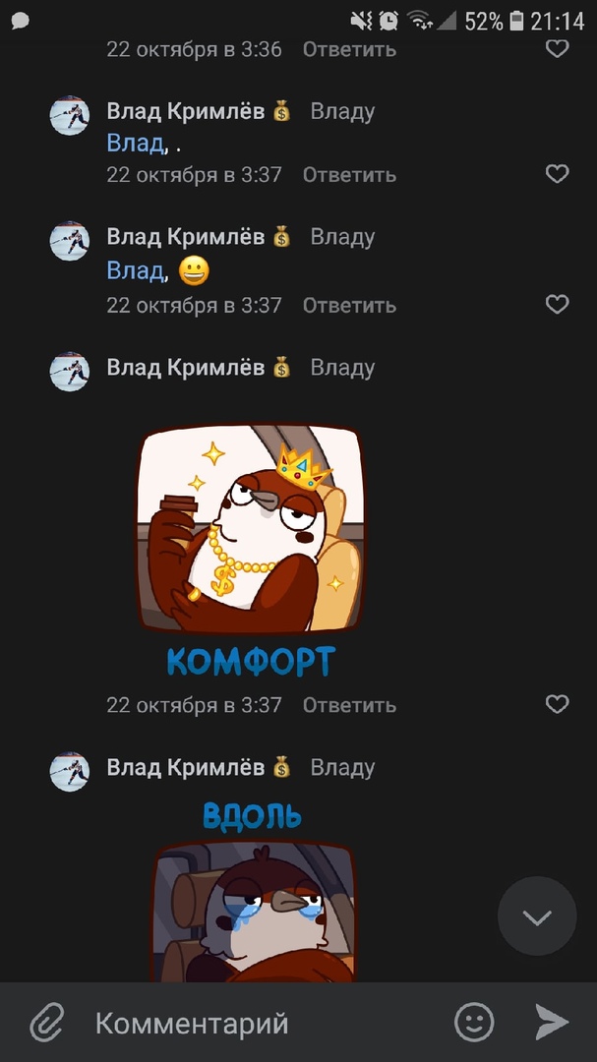Like the 'Влад, .' comment

pos(557,174)
